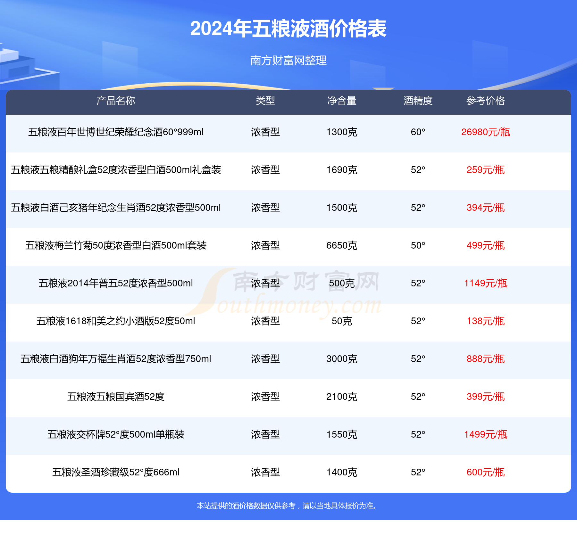Click net content 1550克
The width and height of the screenshot is (577, 535).
tap(342, 434)
